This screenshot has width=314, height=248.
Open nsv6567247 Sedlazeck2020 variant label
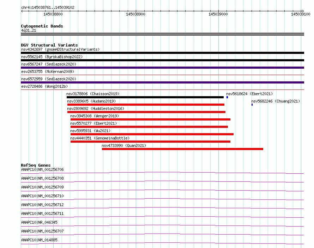pyautogui.click(x=49, y=64)
